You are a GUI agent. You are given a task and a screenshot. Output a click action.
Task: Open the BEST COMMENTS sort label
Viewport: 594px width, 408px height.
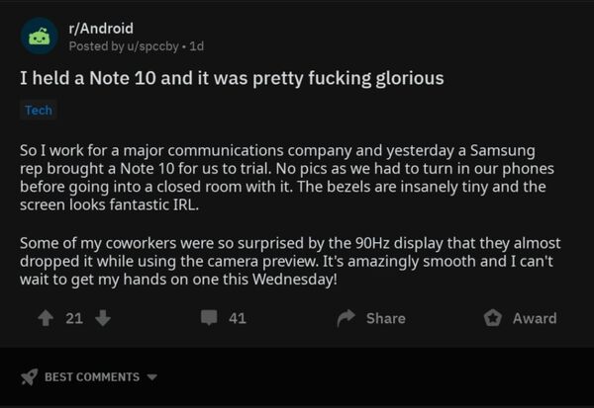point(91,377)
